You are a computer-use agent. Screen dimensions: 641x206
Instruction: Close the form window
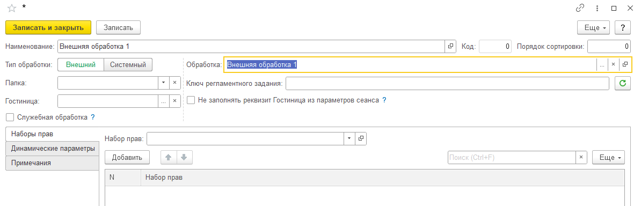(x=630, y=8)
